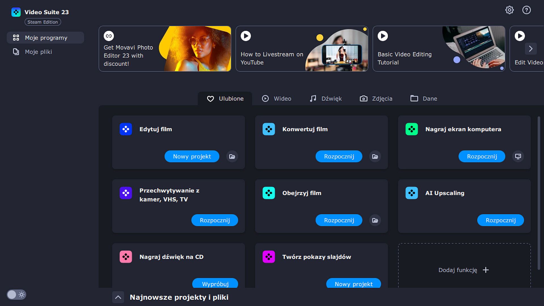
Task: Click monitor icon in Nagraj ekran komputera card
Action: [x=518, y=156]
